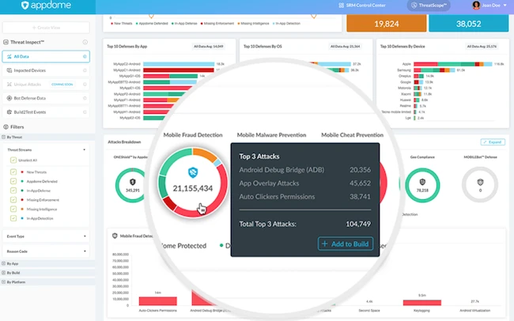Click the ThreatScope shield icon

414,6
